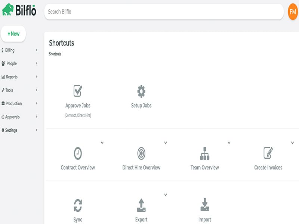Expand the Contract Overview dropdown arrow

(102, 143)
